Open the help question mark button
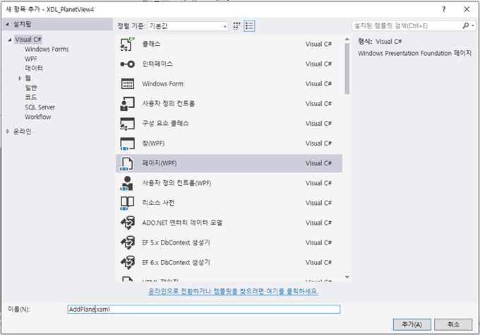 coord(444,9)
